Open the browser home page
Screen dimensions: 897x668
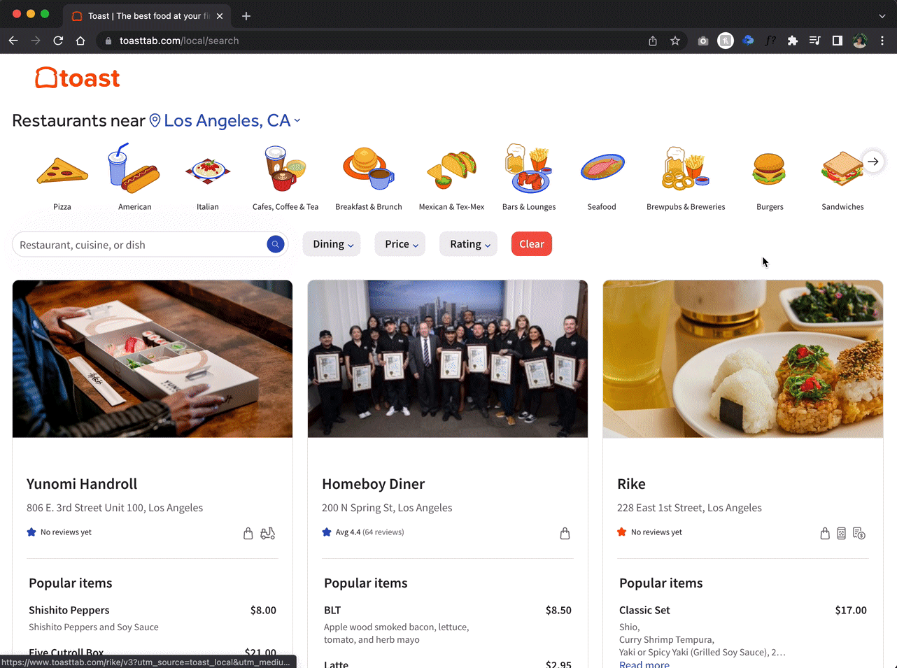80,41
